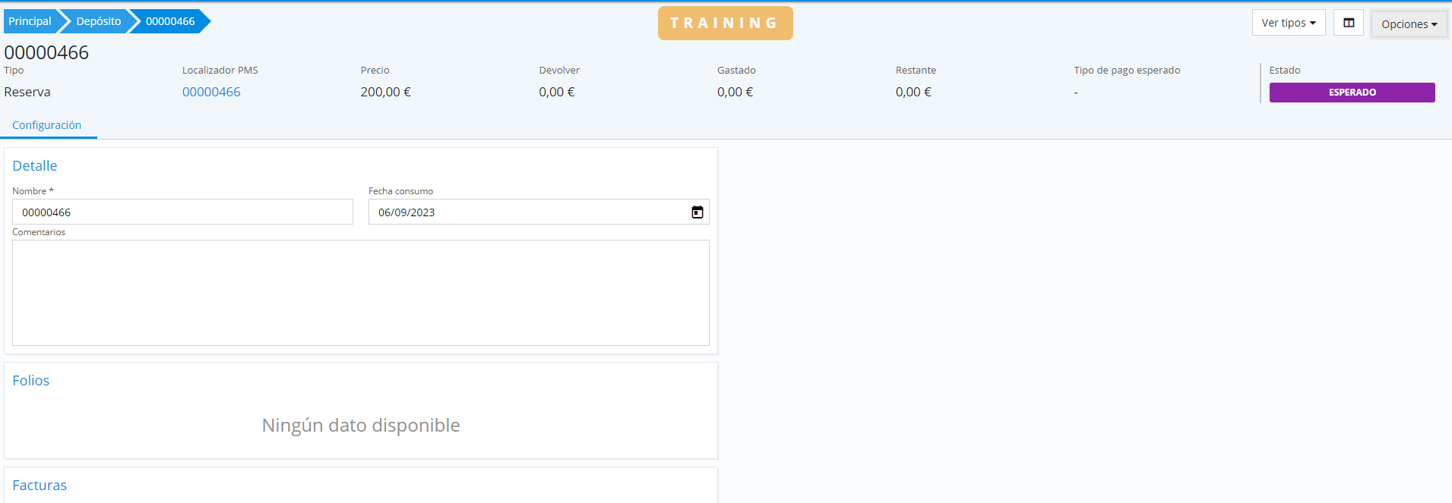
Task: Open the Localizador PMS link 00000466
Action: [x=211, y=92]
